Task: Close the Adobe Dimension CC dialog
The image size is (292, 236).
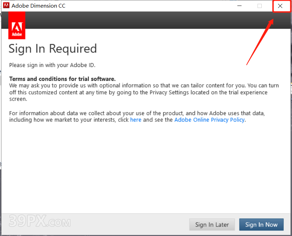Action: [280, 6]
